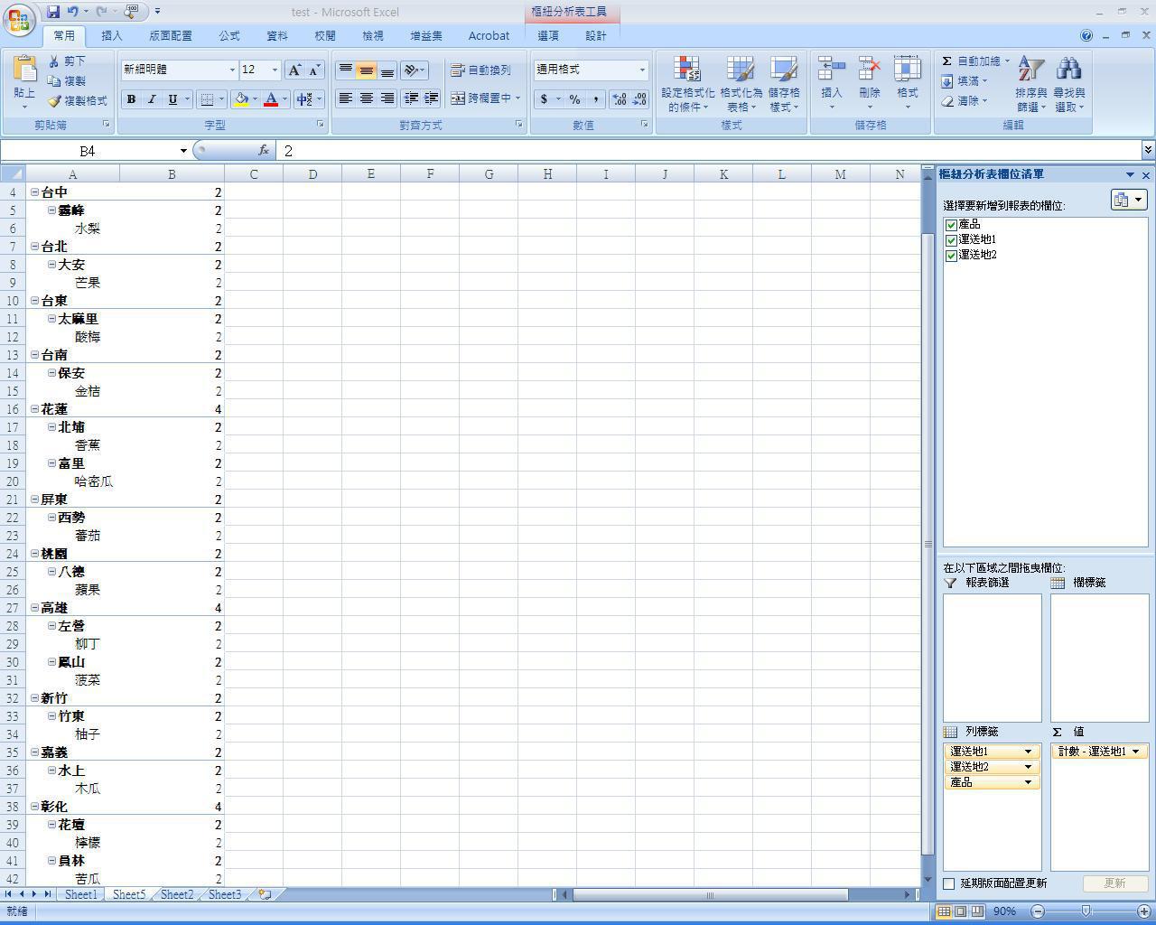Save the workbook from quick access toolbar

tap(53, 12)
